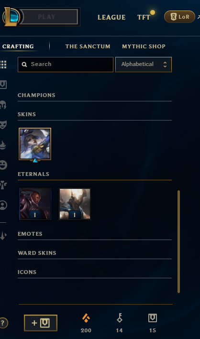This screenshot has width=200, height=339.
Task: Filter loot by skins mask icon
Action: [3, 125]
